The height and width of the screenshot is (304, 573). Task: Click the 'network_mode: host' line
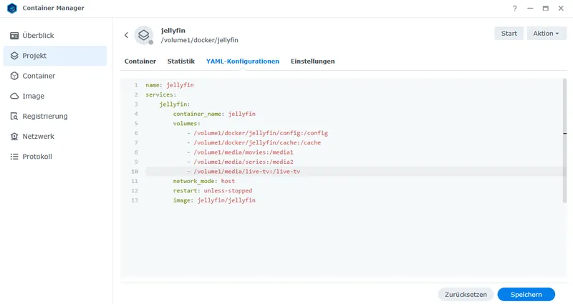tap(204, 181)
